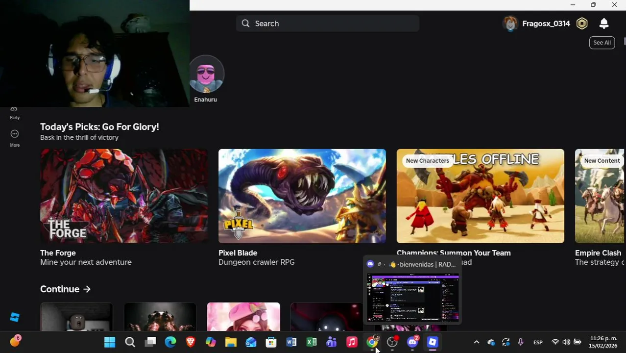This screenshot has height=353, width=626.
Task: Open Empire Clash game thumbnail
Action: (x=600, y=196)
